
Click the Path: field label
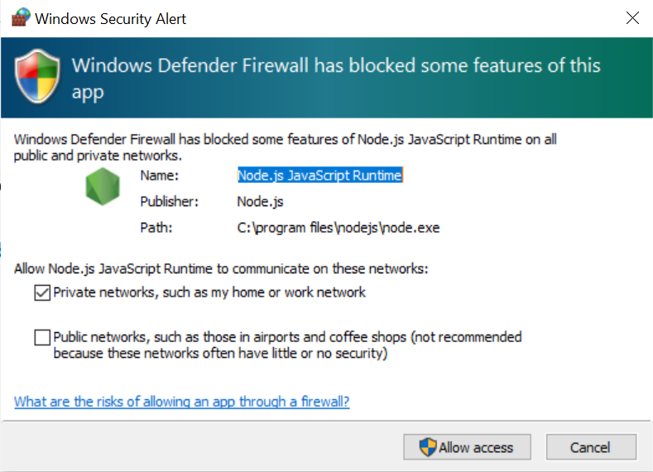(x=156, y=228)
